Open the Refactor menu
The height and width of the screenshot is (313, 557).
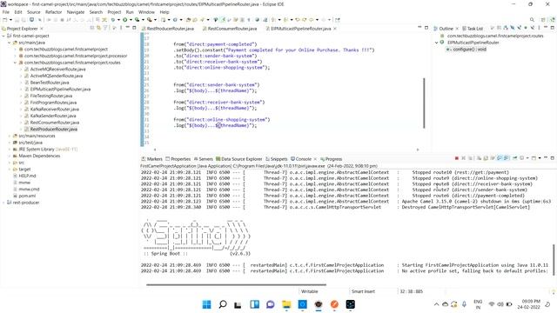54,12
